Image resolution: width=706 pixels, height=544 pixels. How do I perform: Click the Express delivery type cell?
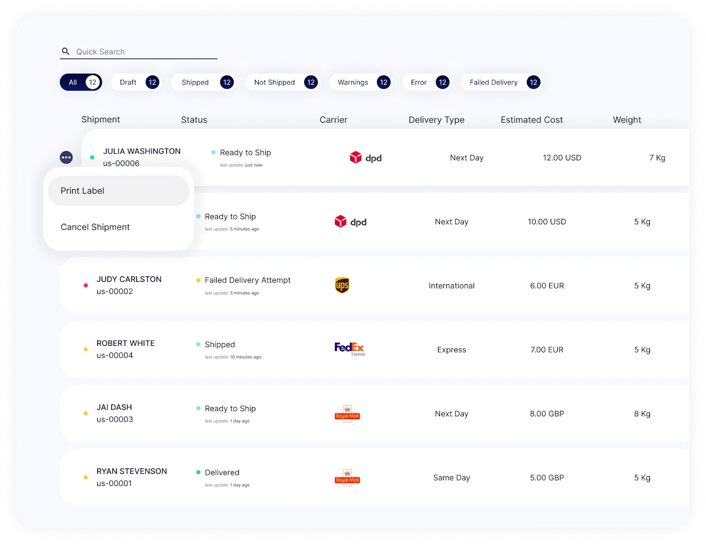point(452,350)
